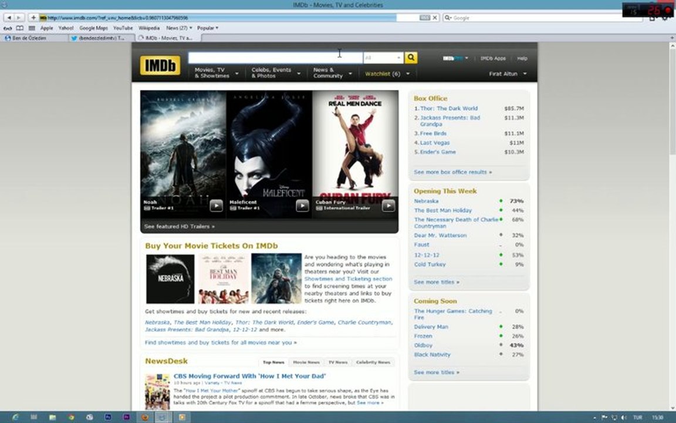Launch Chrome from the taskbar
This screenshot has width=676, height=423.
(71, 417)
